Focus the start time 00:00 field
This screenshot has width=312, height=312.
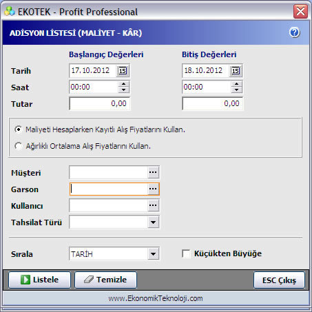pyautogui.click(x=94, y=87)
